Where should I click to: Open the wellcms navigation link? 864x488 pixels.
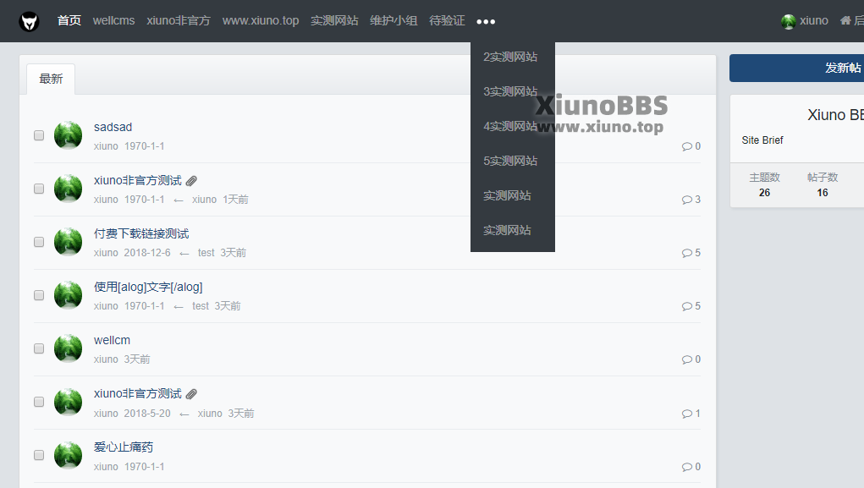(113, 21)
